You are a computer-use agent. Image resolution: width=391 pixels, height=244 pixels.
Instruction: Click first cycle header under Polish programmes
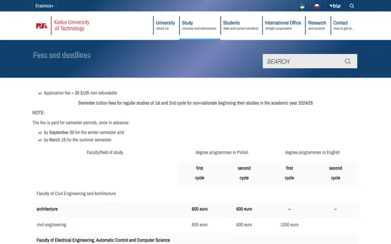click(x=200, y=173)
